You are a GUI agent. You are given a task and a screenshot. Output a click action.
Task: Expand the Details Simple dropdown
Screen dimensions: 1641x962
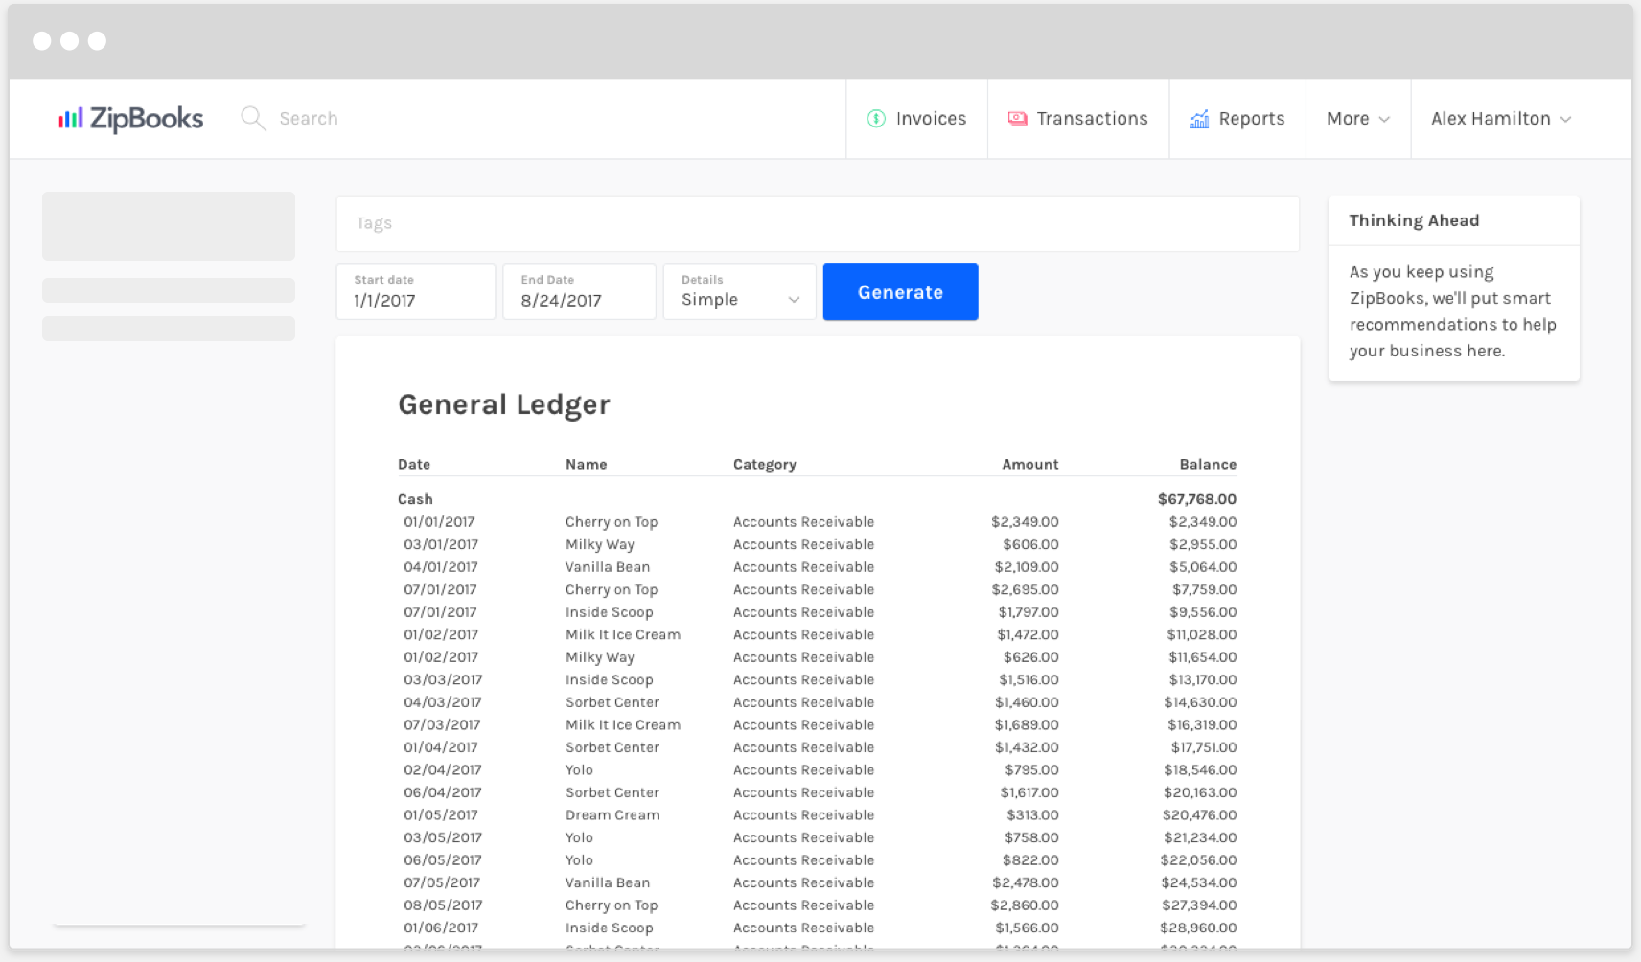coord(739,292)
